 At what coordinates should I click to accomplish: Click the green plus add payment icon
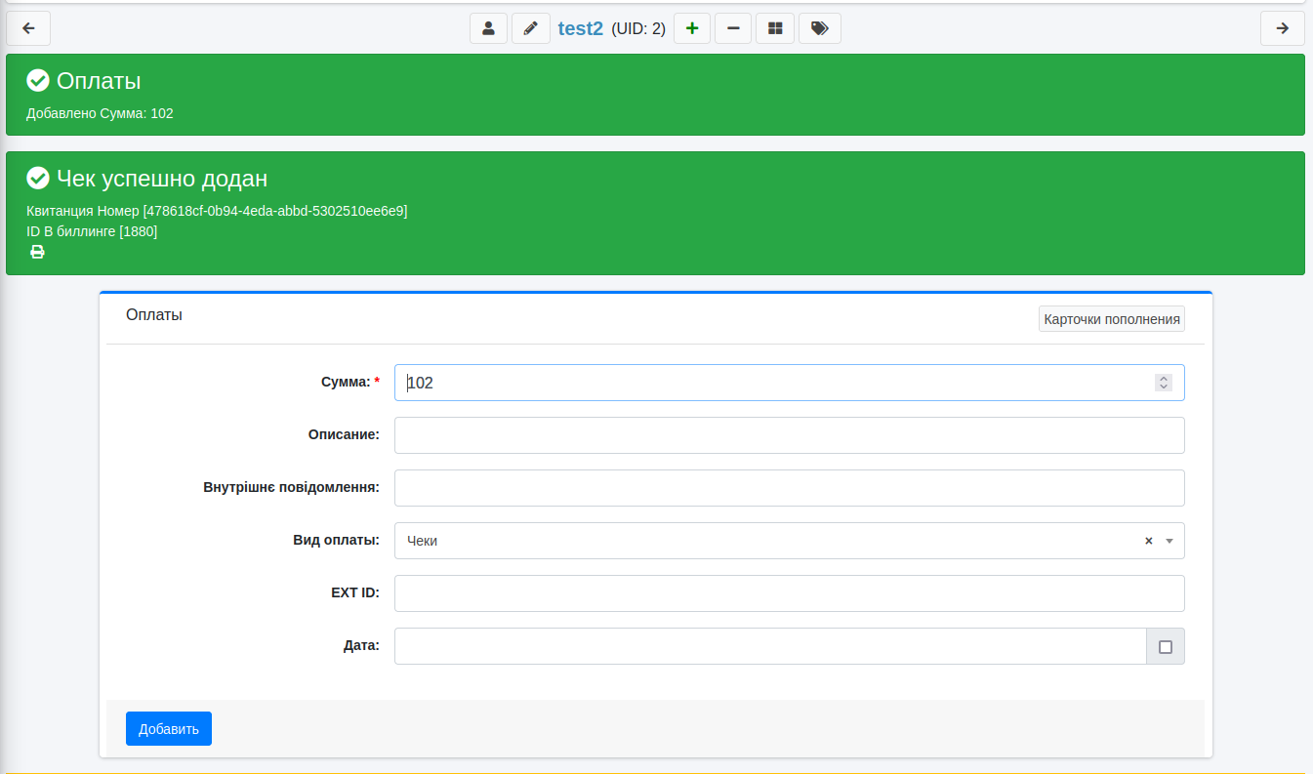(692, 28)
